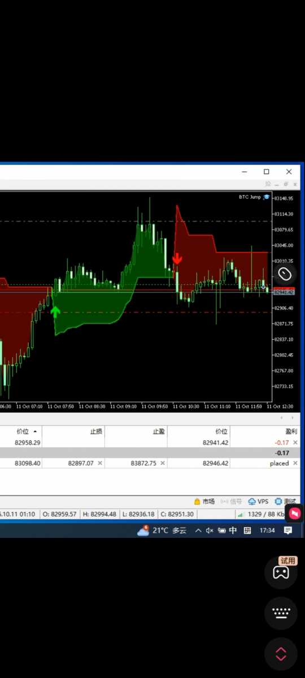Image resolution: width=305 pixels, height=678 pixels.
Task: Select entry price 82958.29 cell
Action: [28, 443]
